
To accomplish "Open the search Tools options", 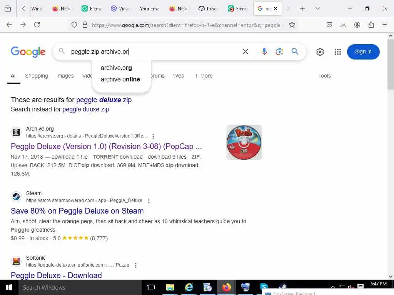I will tap(324, 76).
